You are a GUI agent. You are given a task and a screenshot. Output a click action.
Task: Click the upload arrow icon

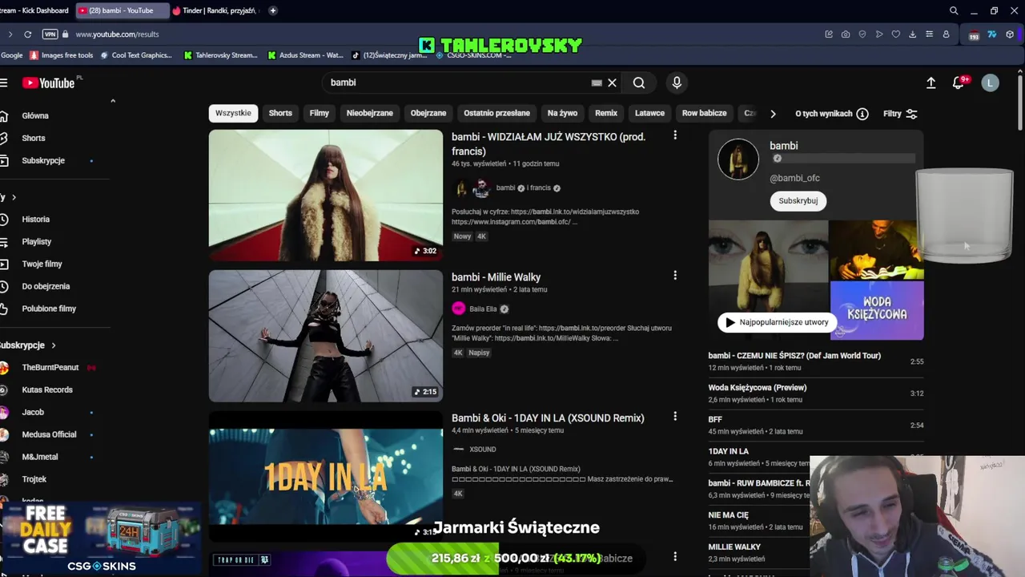931,83
